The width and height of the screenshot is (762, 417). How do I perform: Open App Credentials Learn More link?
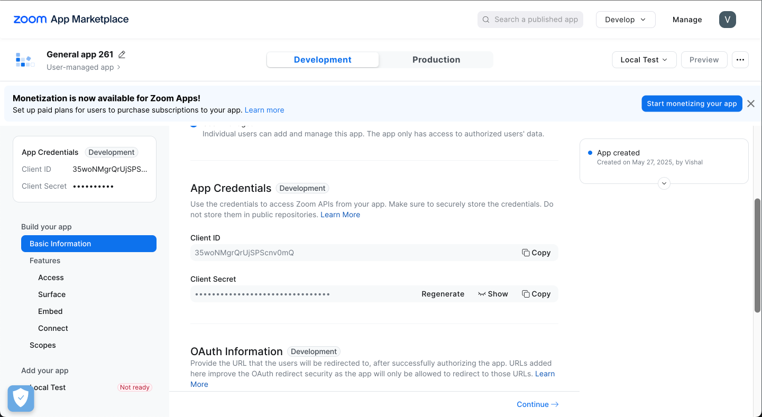pyautogui.click(x=340, y=215)
